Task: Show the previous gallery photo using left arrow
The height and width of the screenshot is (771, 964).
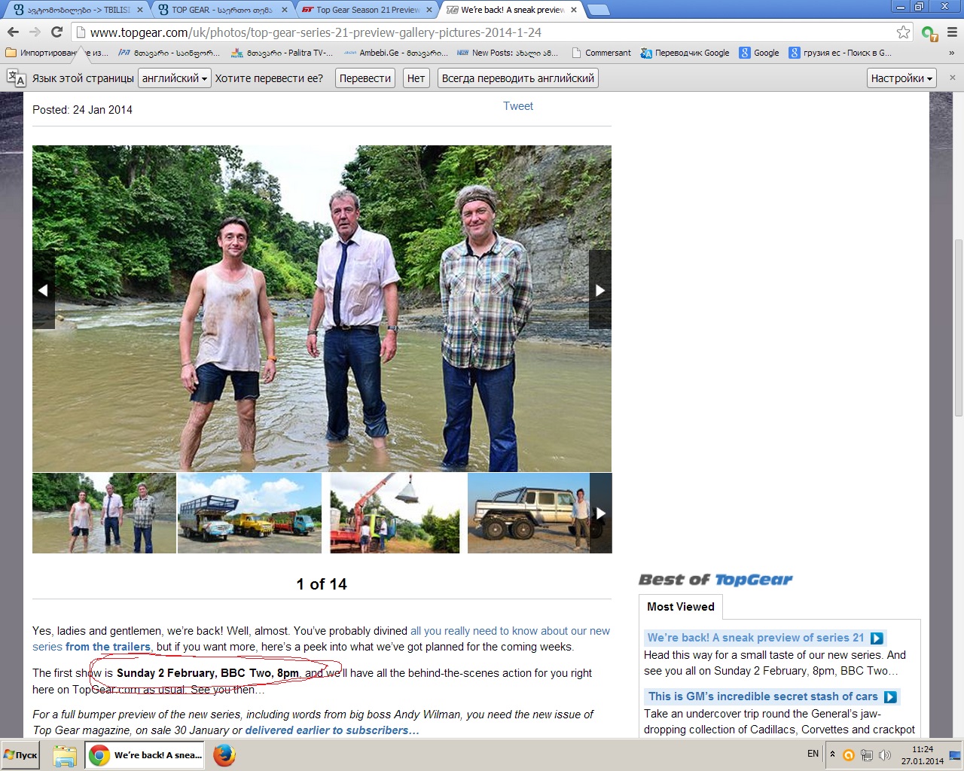Action: pyautogui.click(x=44, y=290)
